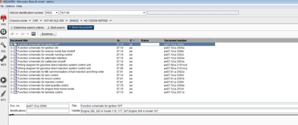Viewport: 298px width, 125px height.
Task: Click the status cell of ignition OFF row
Action: coord(150,44)
